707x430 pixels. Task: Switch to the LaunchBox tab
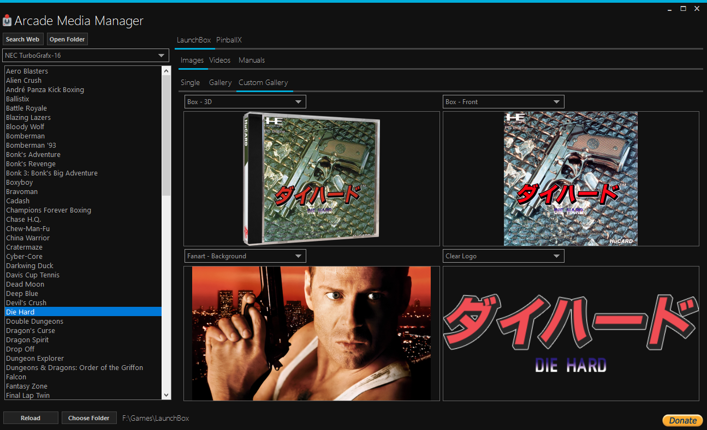pos(194,40)
